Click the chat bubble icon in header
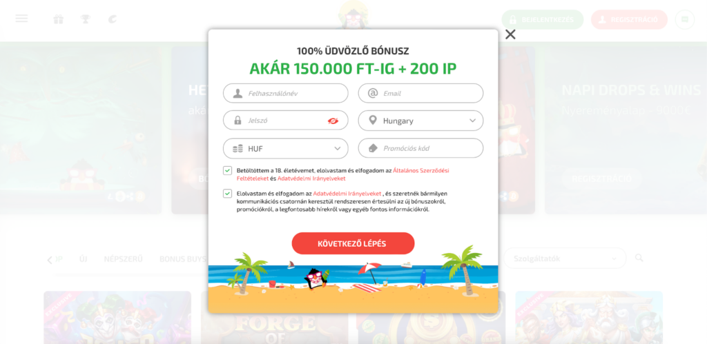Screen dimensions: 707x344 point(684,19)
